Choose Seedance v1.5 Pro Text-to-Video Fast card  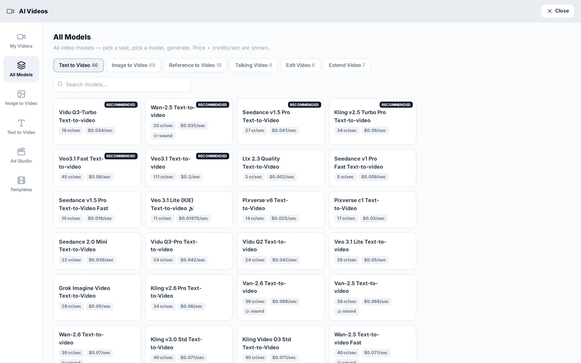point(97,209)
